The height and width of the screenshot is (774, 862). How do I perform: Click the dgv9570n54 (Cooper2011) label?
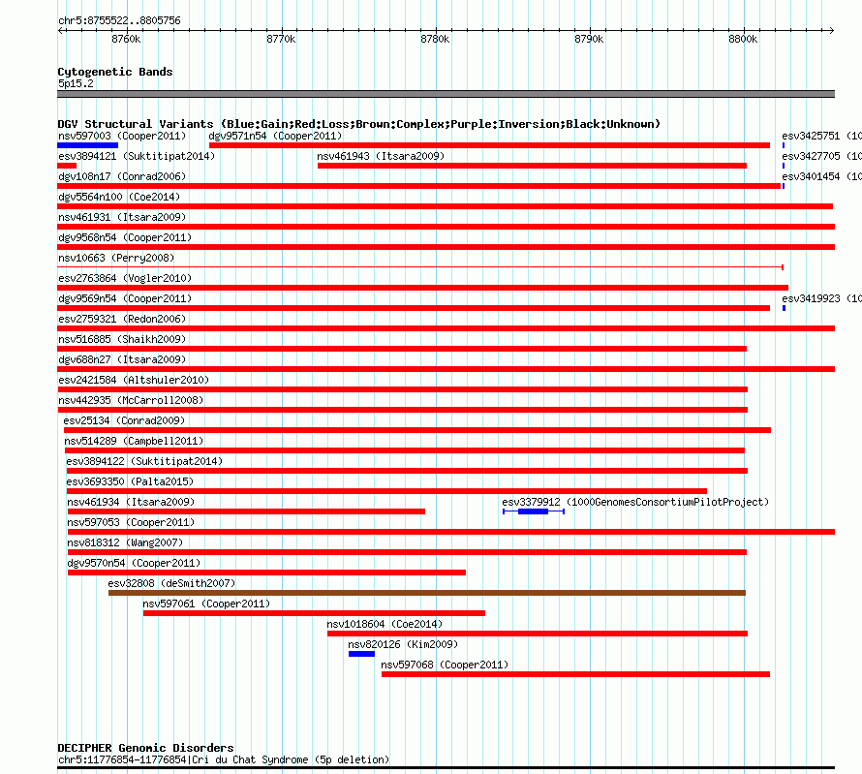(x=134, y=563)
